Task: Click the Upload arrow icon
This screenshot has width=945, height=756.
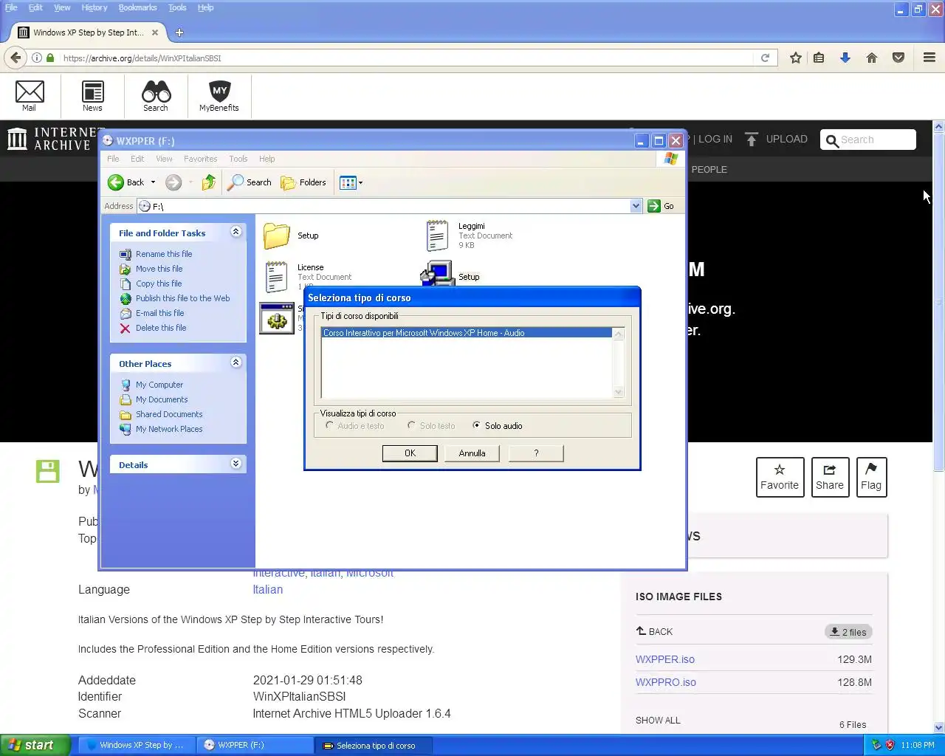Action: [x=752, y=139]
